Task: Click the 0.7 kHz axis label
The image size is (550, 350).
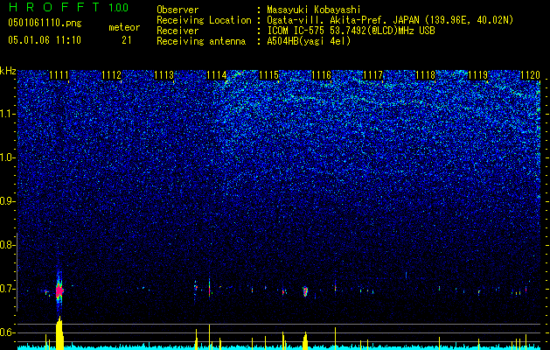Action: tap(8, 289)
